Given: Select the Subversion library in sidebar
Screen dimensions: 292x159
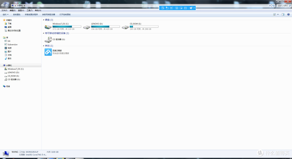Looking at the screenshot, I should coord(12,44).
